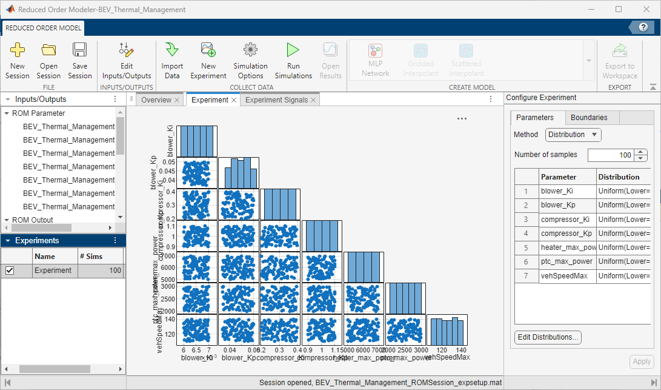The height and width of the screenshot is (390, 661).
Task: Select the MLP Network model icon
Action: point(375,59)
